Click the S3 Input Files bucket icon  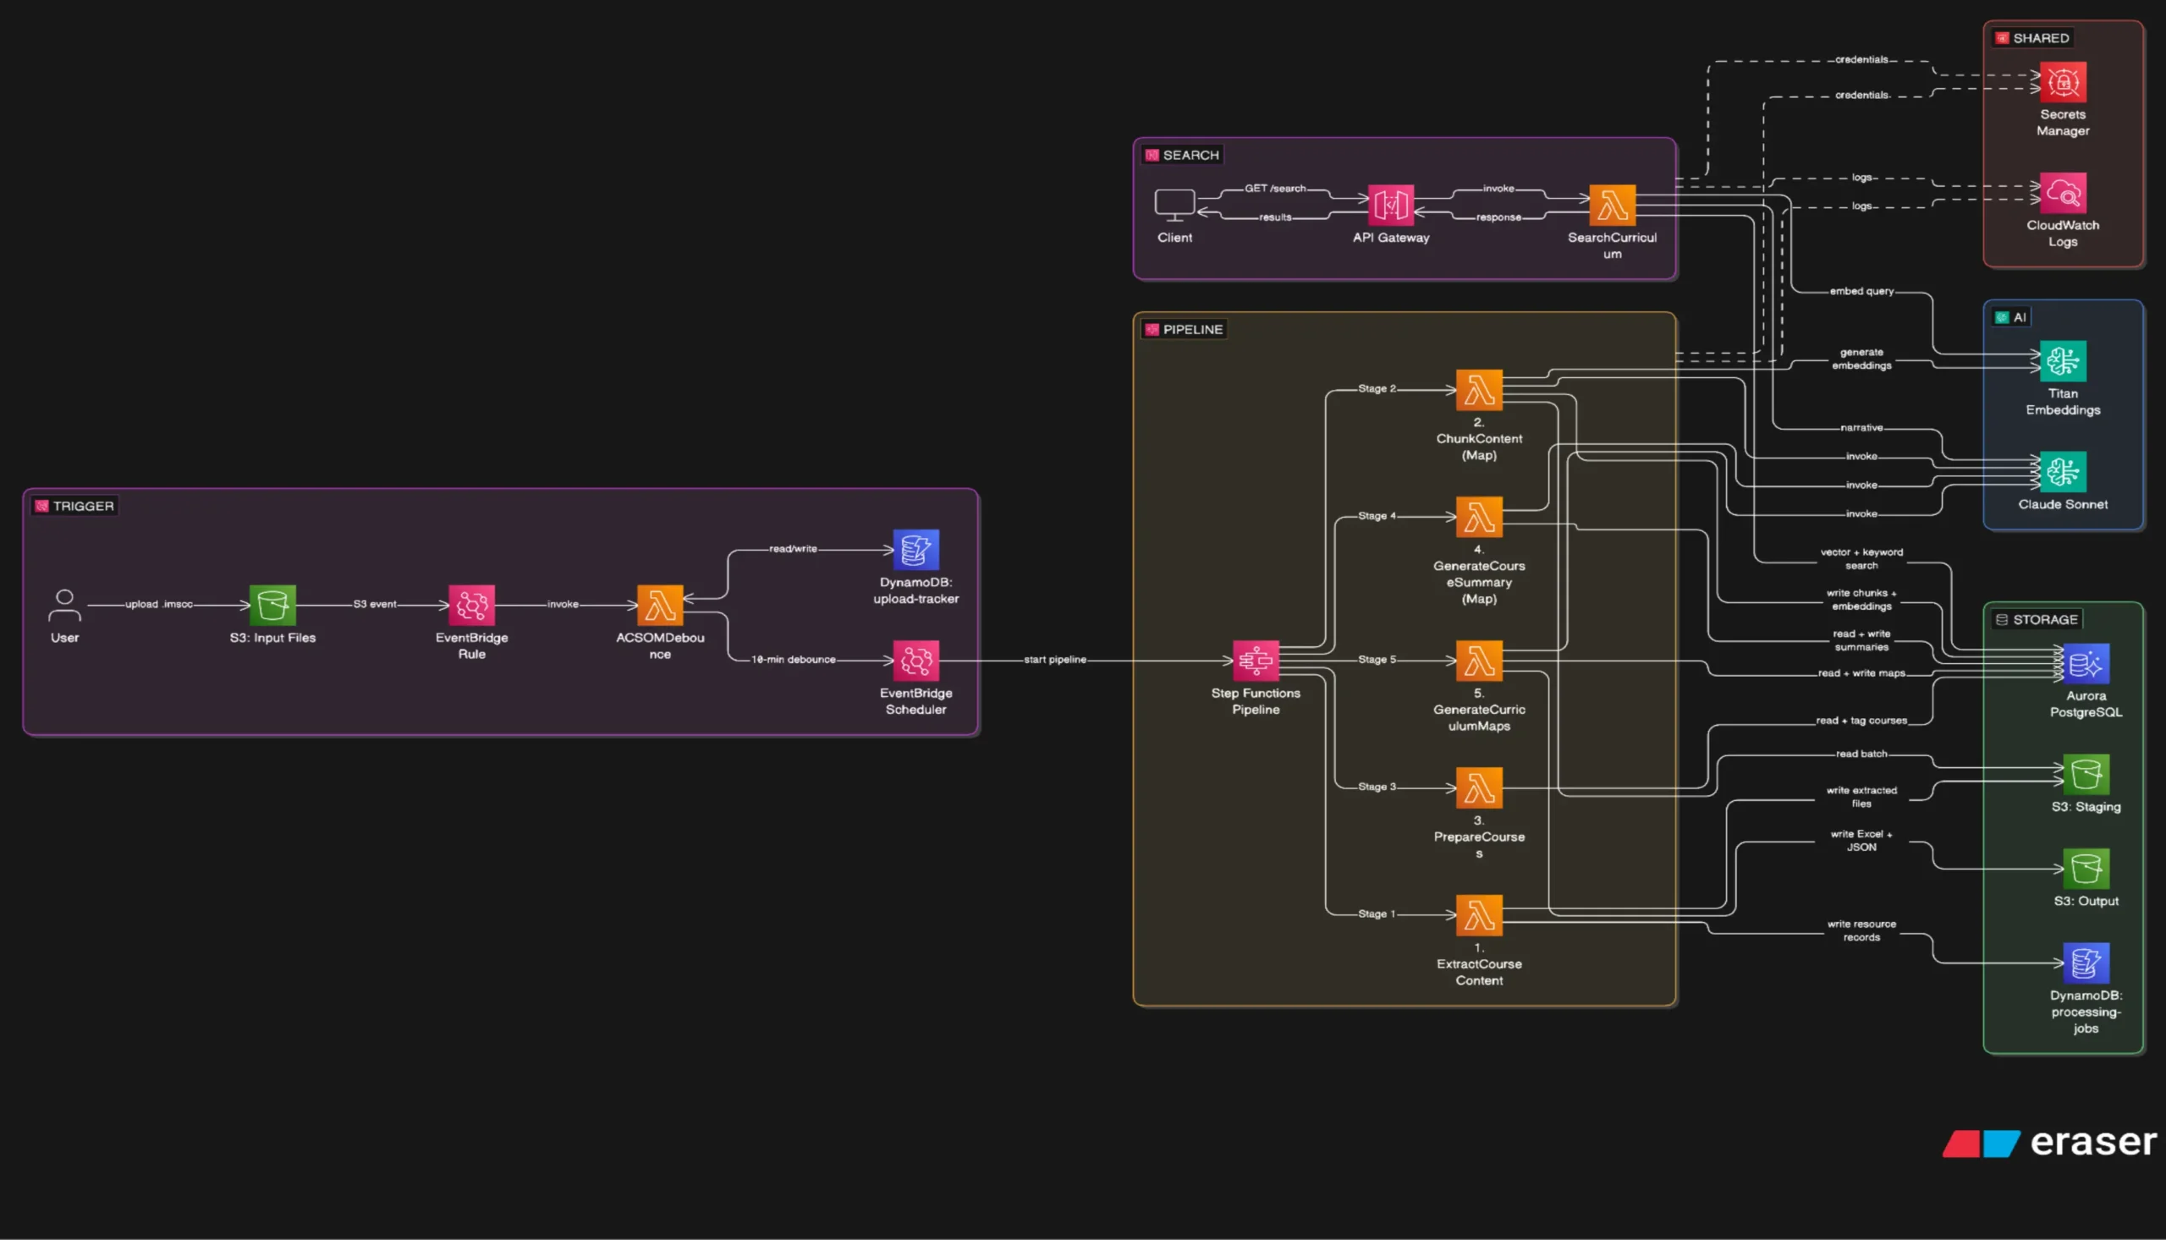pyautogui.click(x=272, y=606)
